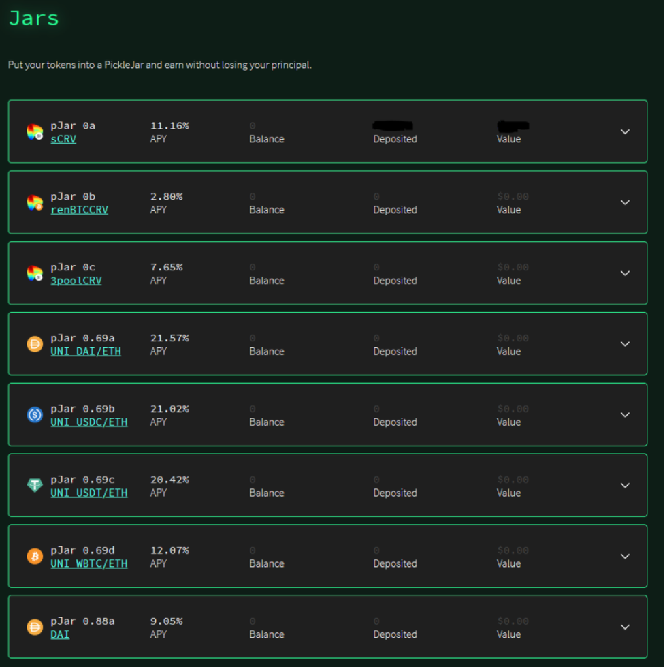
Task: Expand the pJar 0.69b UNI USDC/ETH chevron
Action: (625, 415)
